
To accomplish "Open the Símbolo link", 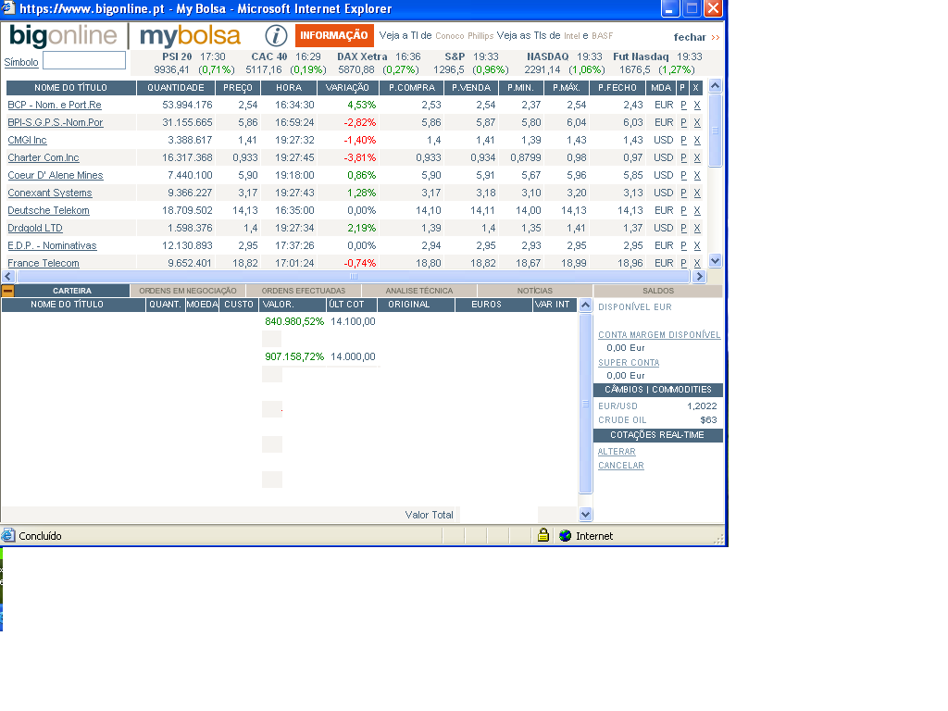I will [21, 62].
